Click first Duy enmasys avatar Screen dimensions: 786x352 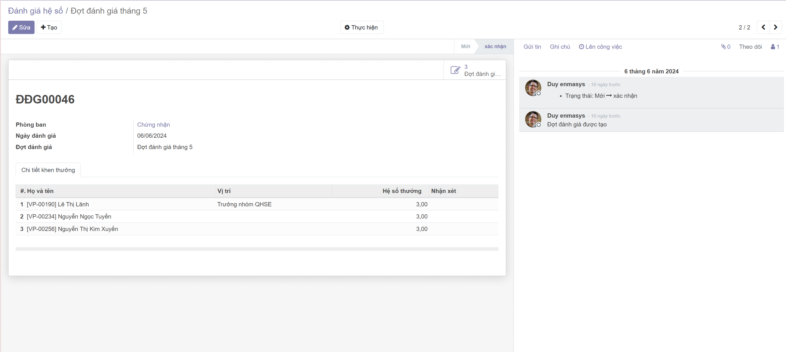point(533,88)
